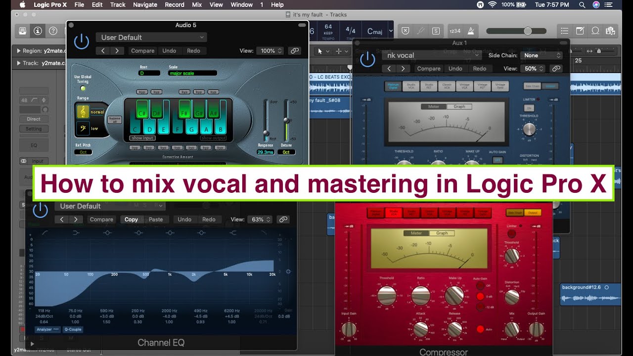Toggle limiter ON in blue compressor

(529, 108)
